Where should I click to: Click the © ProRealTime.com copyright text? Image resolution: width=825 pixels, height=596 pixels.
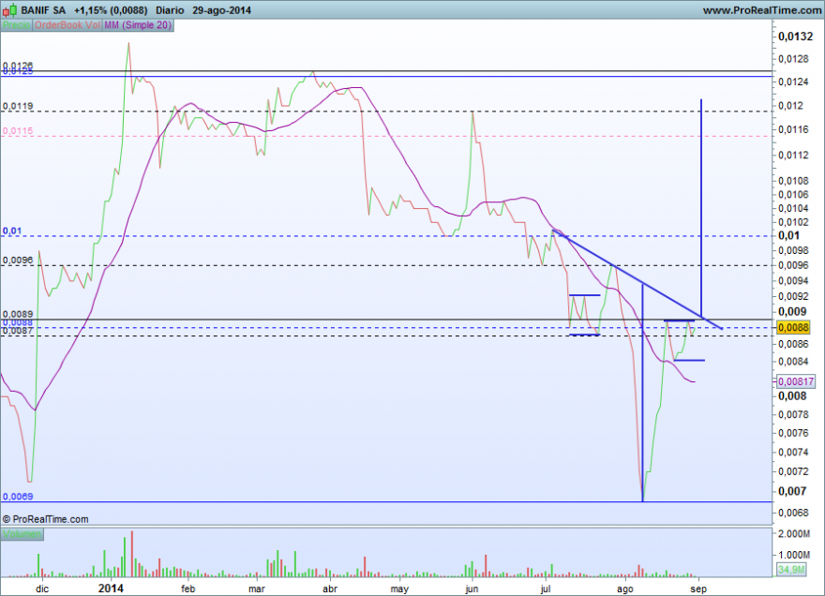click(45, 519)
